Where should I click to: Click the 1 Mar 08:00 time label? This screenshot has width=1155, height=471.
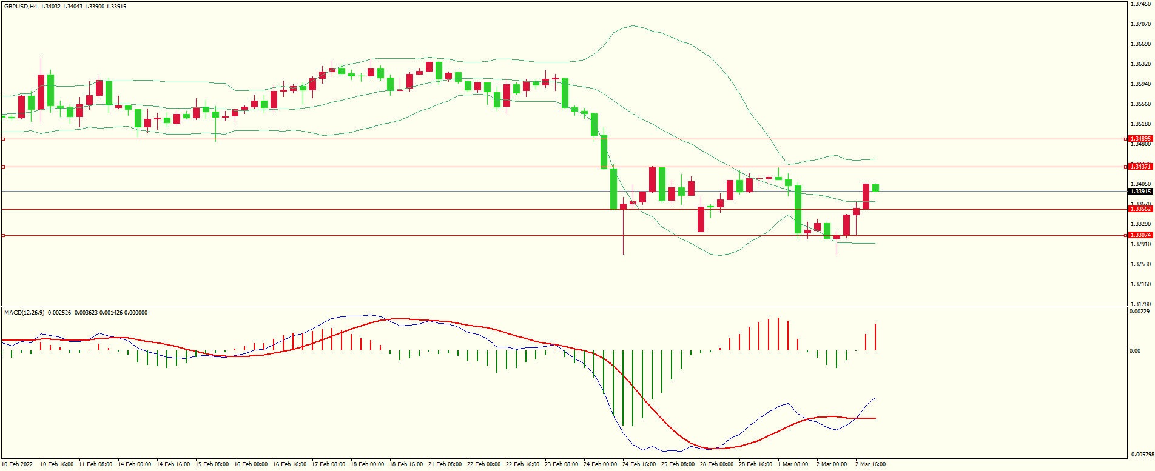pos(793,464)
